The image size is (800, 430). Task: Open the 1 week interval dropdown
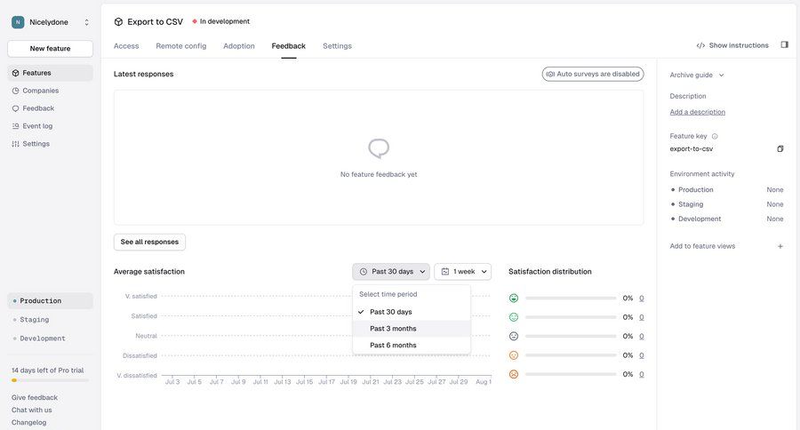463,272
